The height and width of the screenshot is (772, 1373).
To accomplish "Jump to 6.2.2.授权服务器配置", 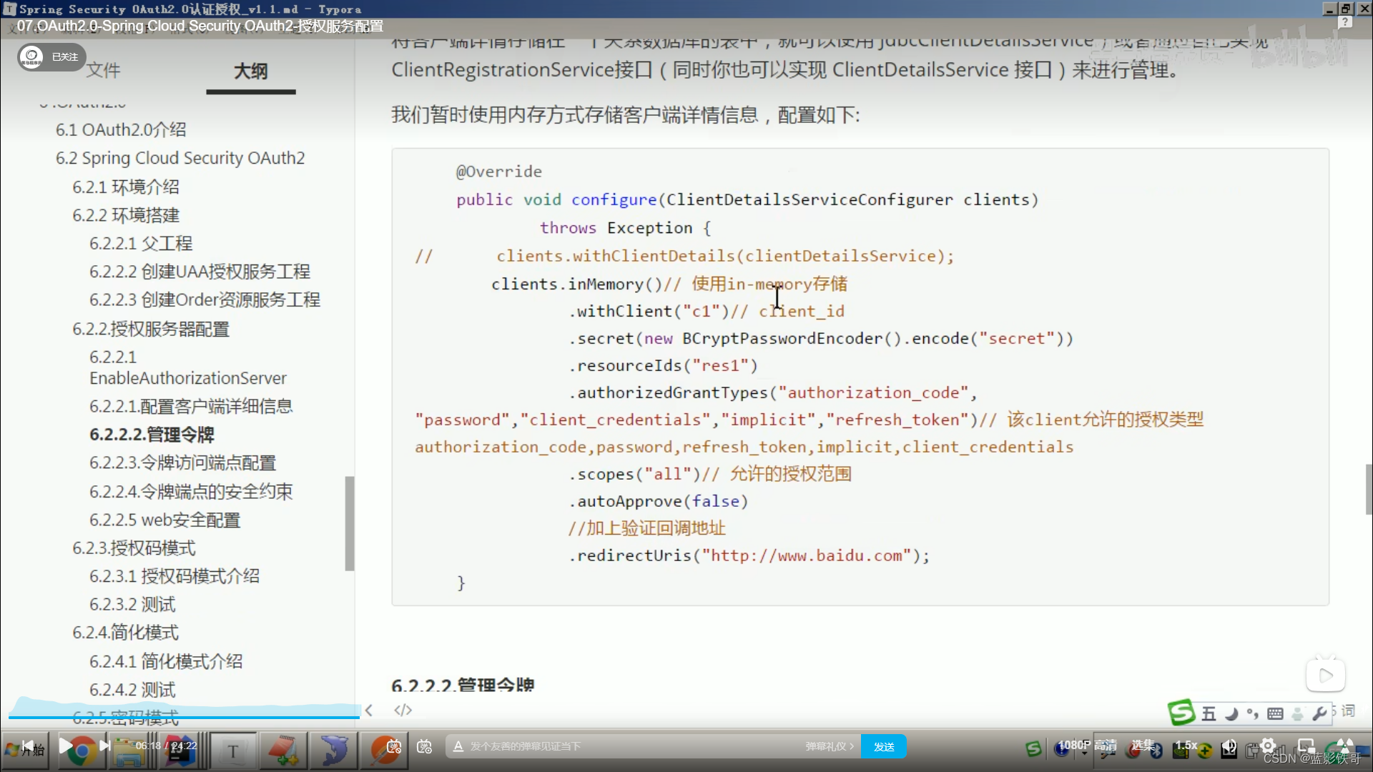I will pyautogui.click(x=151, y=330).
